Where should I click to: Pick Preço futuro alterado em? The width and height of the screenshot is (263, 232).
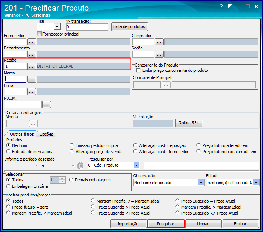pos(199,145)
